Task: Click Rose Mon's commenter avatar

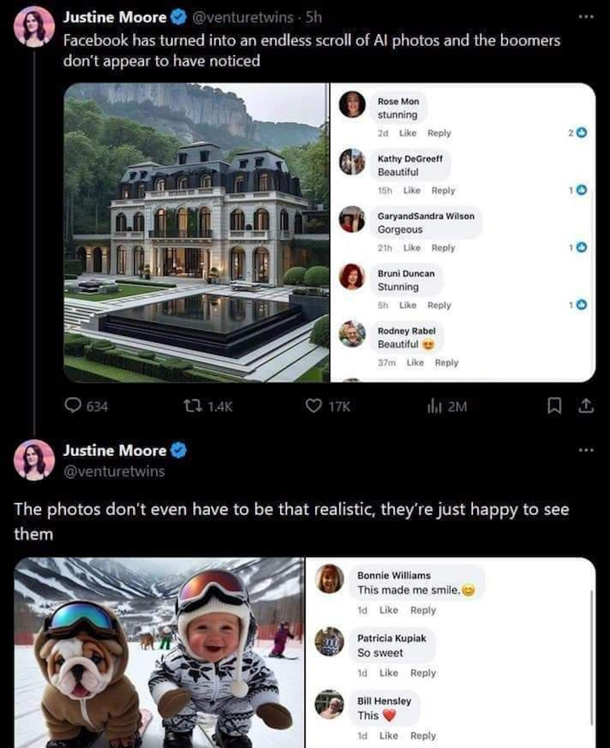Action: tap(352, 104)
